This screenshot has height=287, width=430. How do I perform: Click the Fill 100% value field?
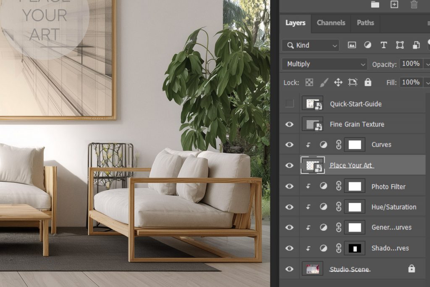pos(411,82)
